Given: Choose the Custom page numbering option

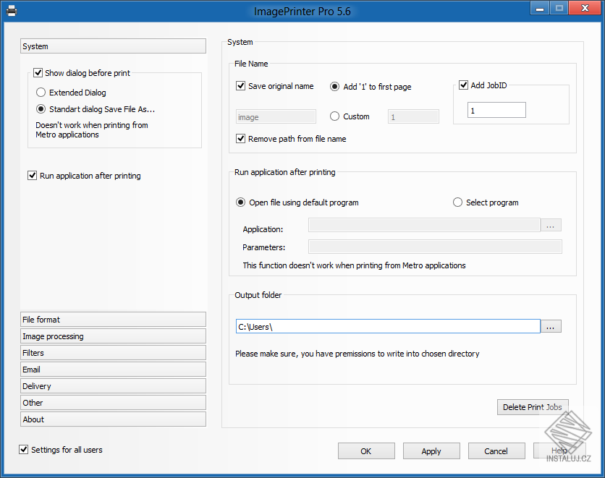Looking at the screenshot, I should [x=334, y=116].
